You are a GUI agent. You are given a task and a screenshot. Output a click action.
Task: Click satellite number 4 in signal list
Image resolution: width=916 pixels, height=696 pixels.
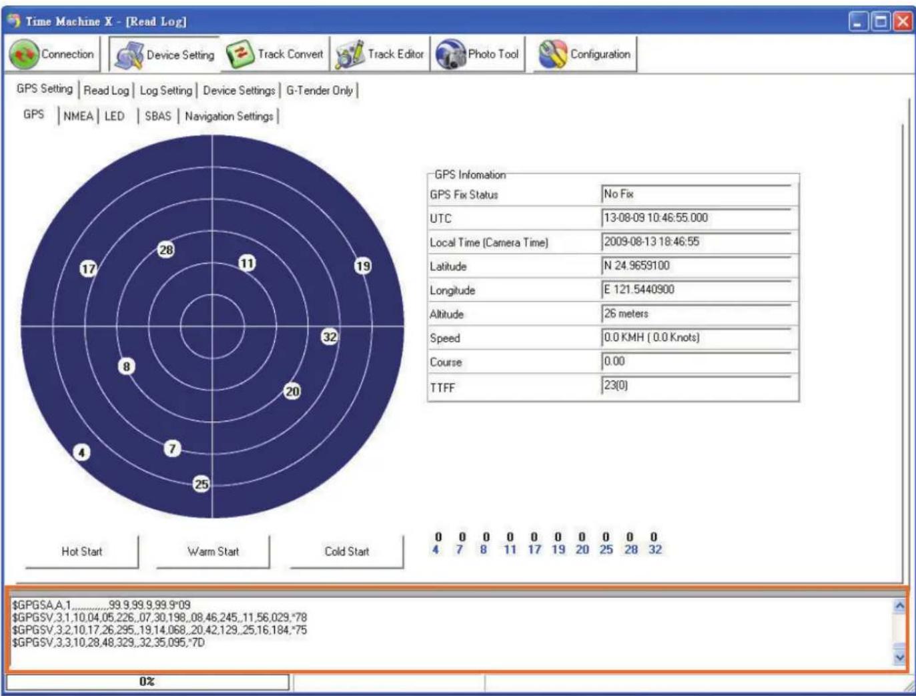pos(436,549)
